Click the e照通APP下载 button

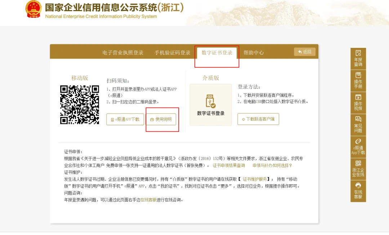125,119
